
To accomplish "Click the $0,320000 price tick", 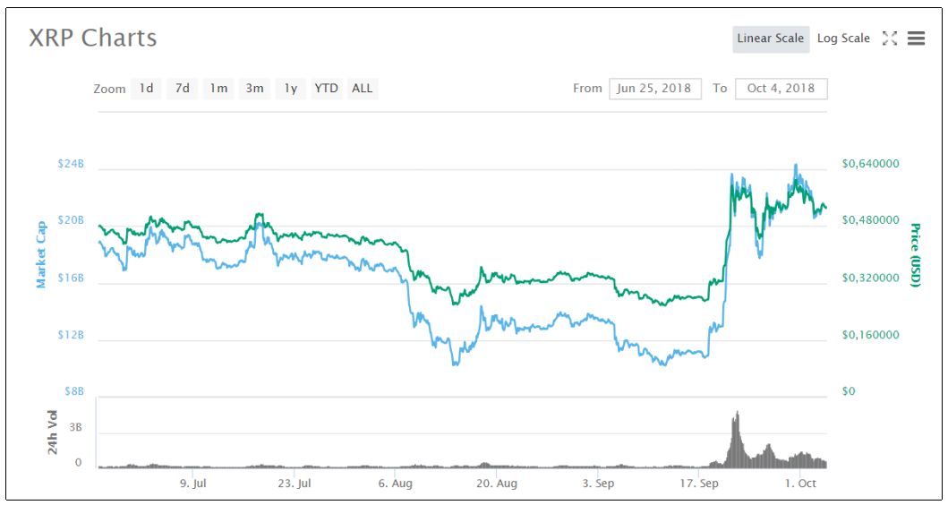I will 870,278.
